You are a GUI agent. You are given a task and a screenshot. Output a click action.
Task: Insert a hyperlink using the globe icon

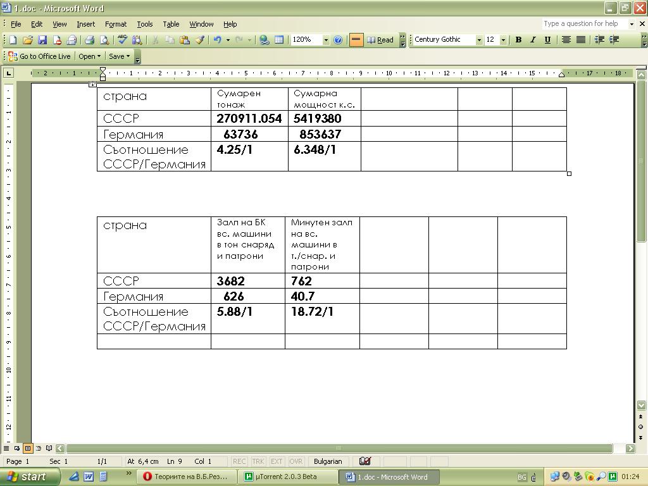265,40
